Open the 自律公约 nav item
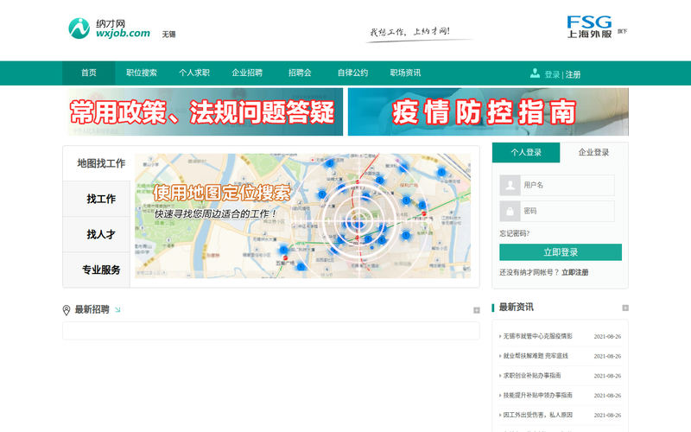This screenshot has width=691, height=432. click(352, 73)
